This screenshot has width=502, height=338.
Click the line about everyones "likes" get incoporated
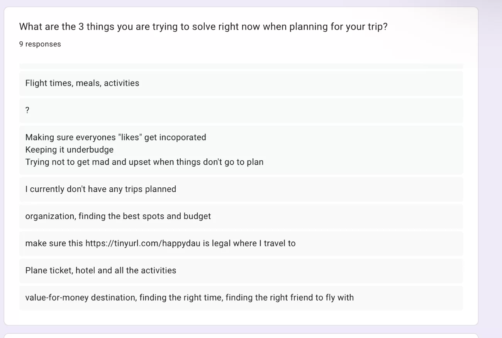[x=116, y=137]
